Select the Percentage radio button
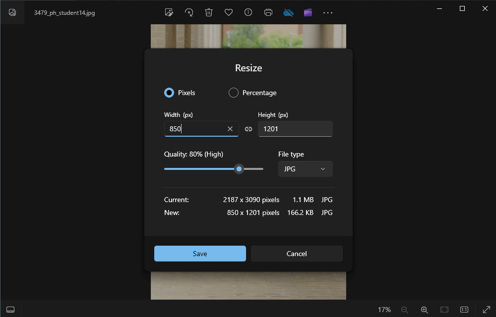Viewport: 496px width, 317px height. pyautogui.click(x=234, y=93)
